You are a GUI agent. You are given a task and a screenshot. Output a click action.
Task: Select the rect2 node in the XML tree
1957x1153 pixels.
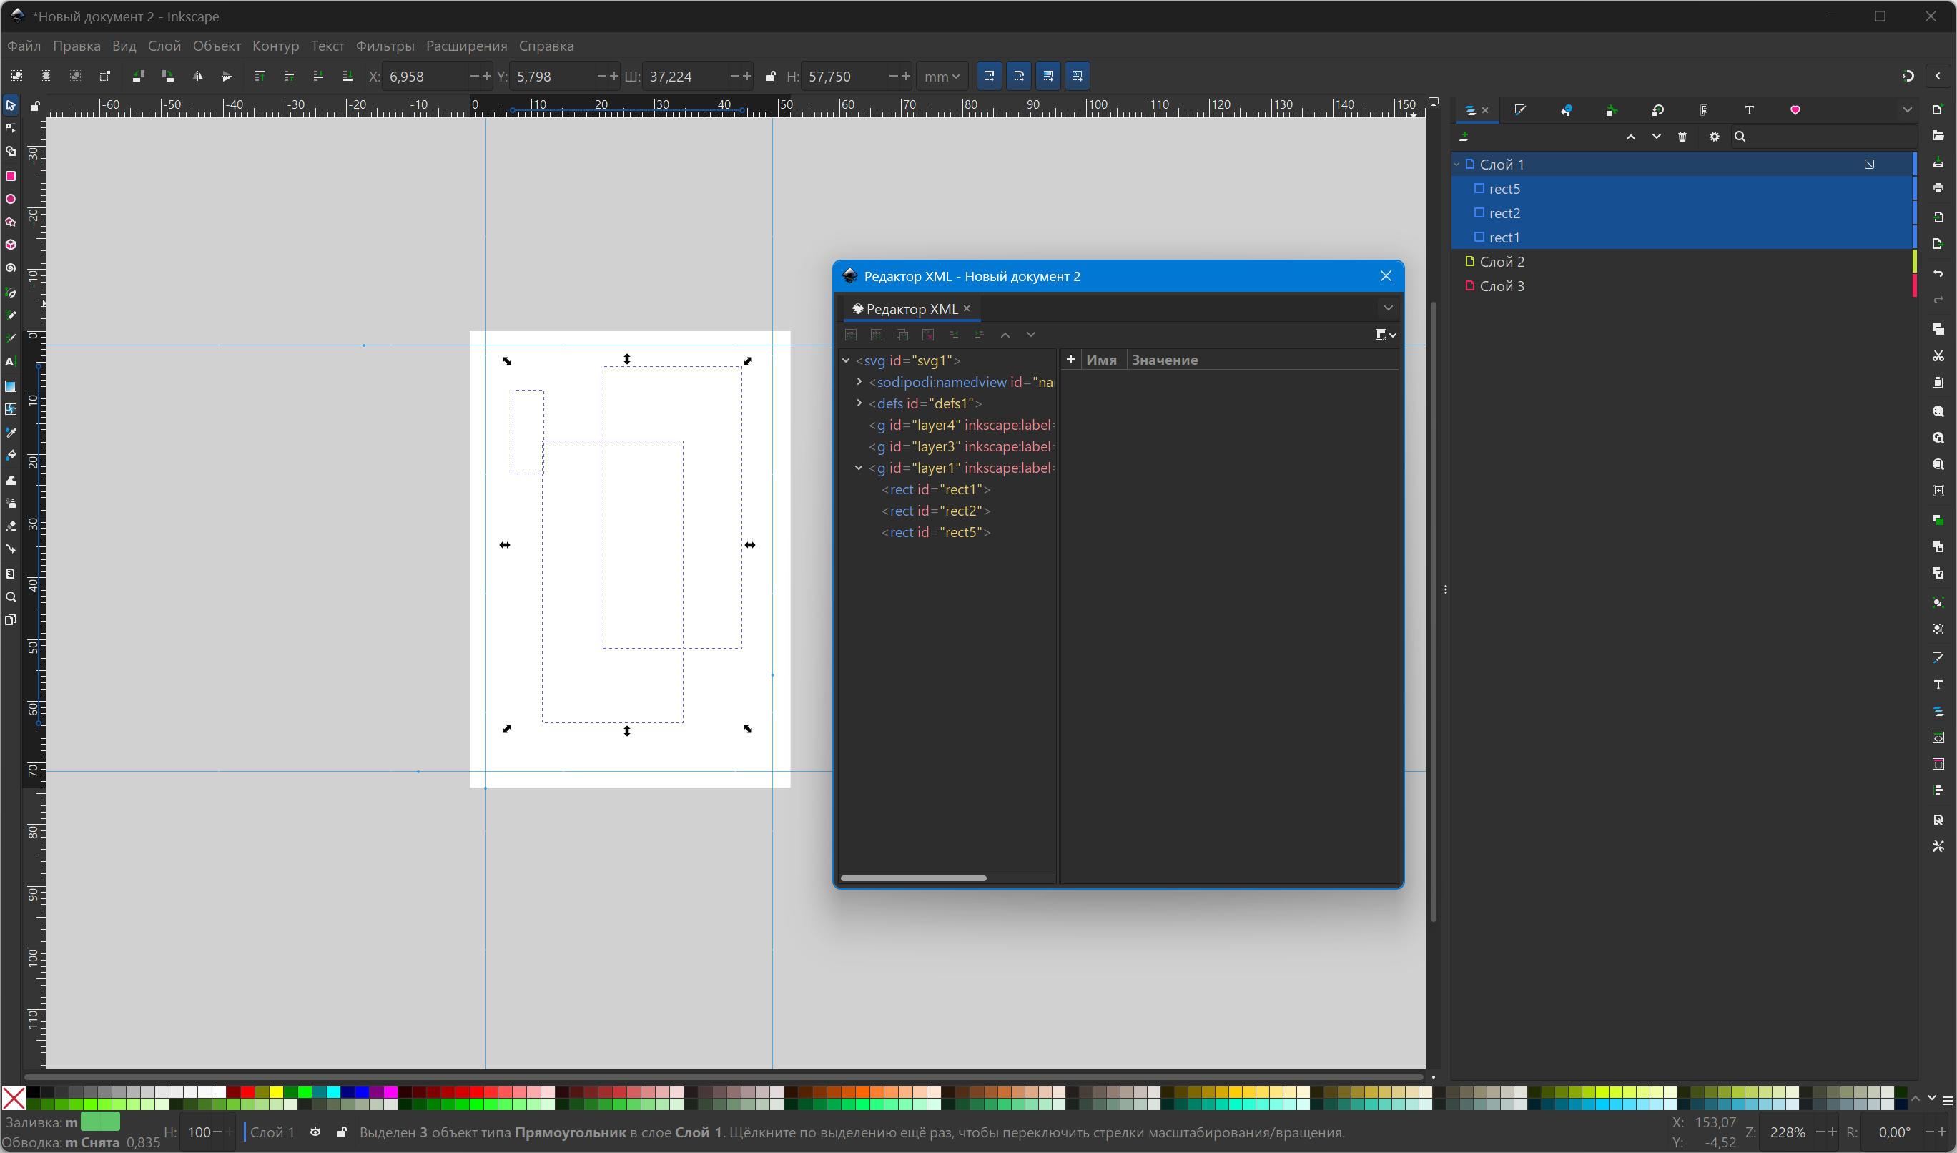click(935, 511)
